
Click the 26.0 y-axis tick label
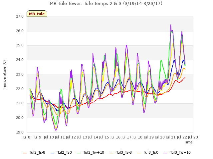20,31
